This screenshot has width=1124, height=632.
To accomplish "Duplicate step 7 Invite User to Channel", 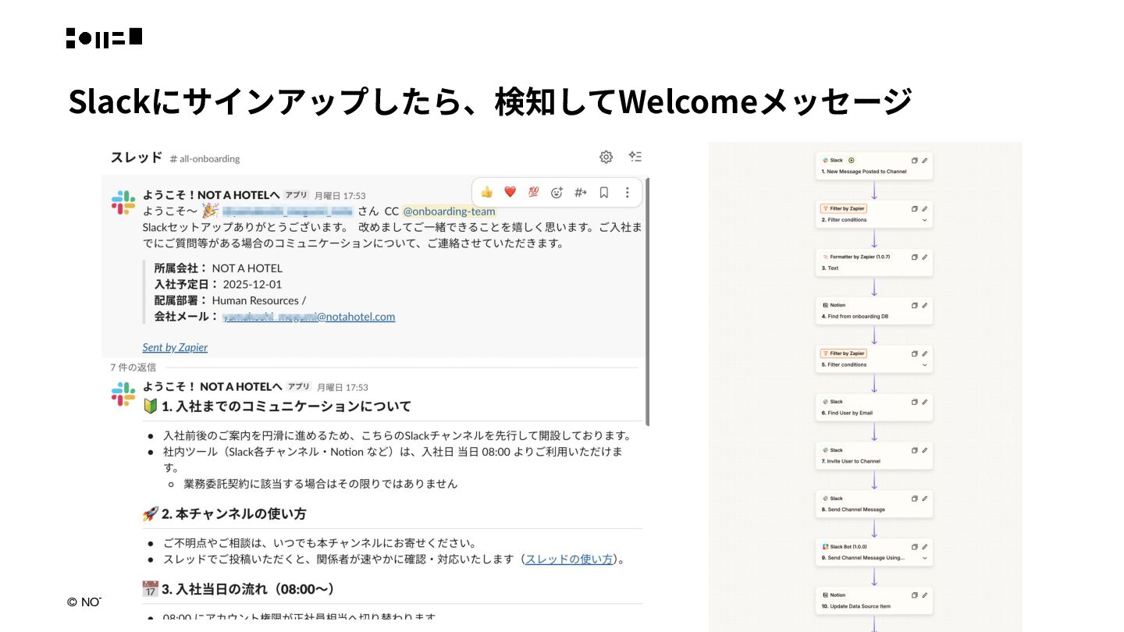I will (x=915, y=450).
